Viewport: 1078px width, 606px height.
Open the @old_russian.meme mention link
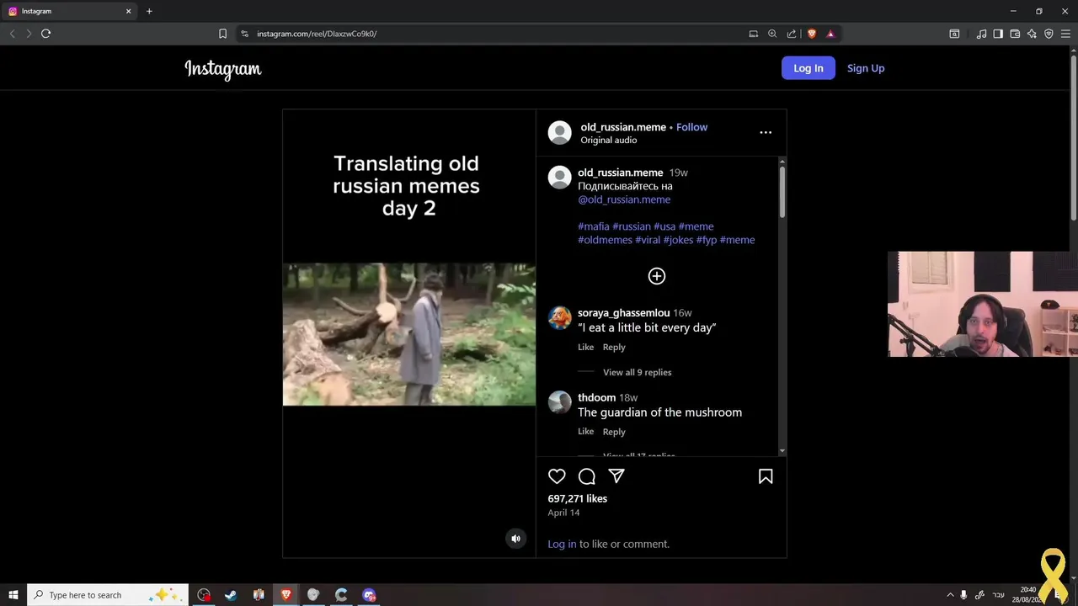[x=624, y=199]
